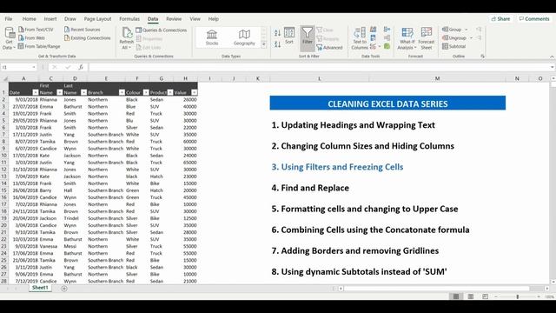Expand the Data Types gallery
556x313 pixels.
point(263,44)
